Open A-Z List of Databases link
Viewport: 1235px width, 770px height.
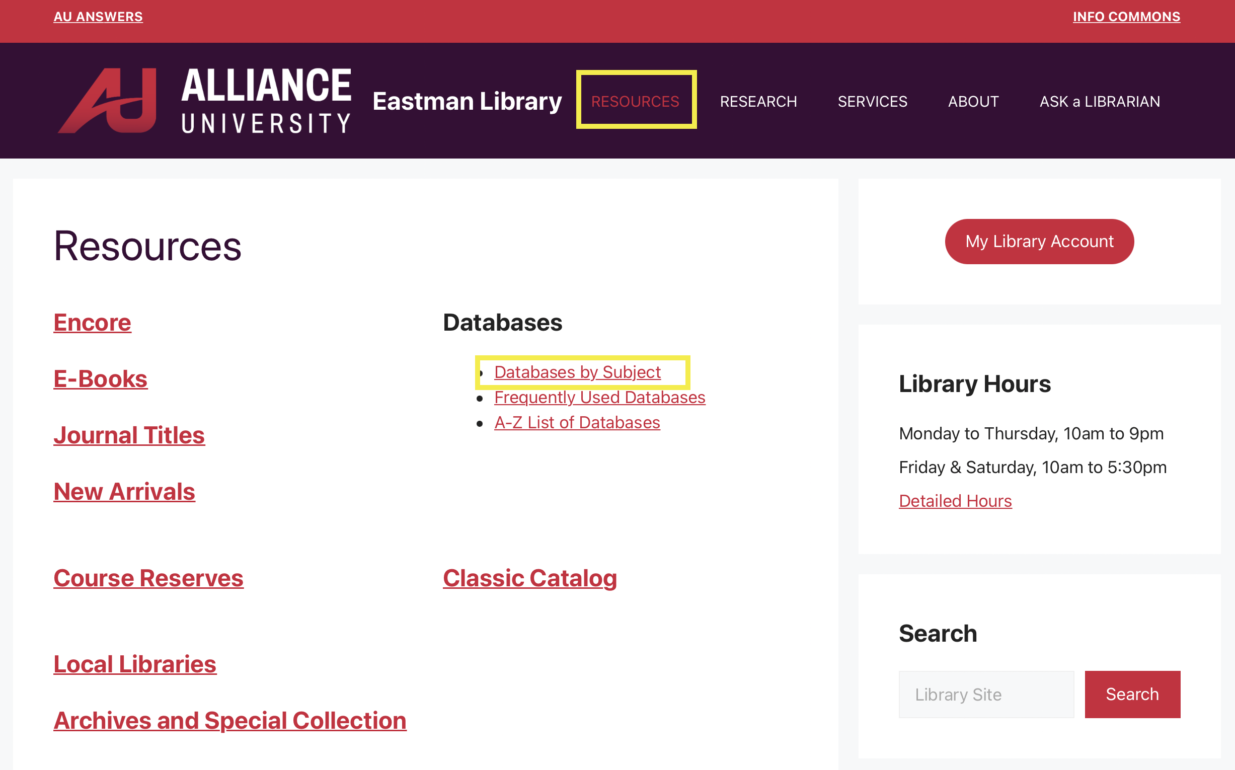coord(577,422)
